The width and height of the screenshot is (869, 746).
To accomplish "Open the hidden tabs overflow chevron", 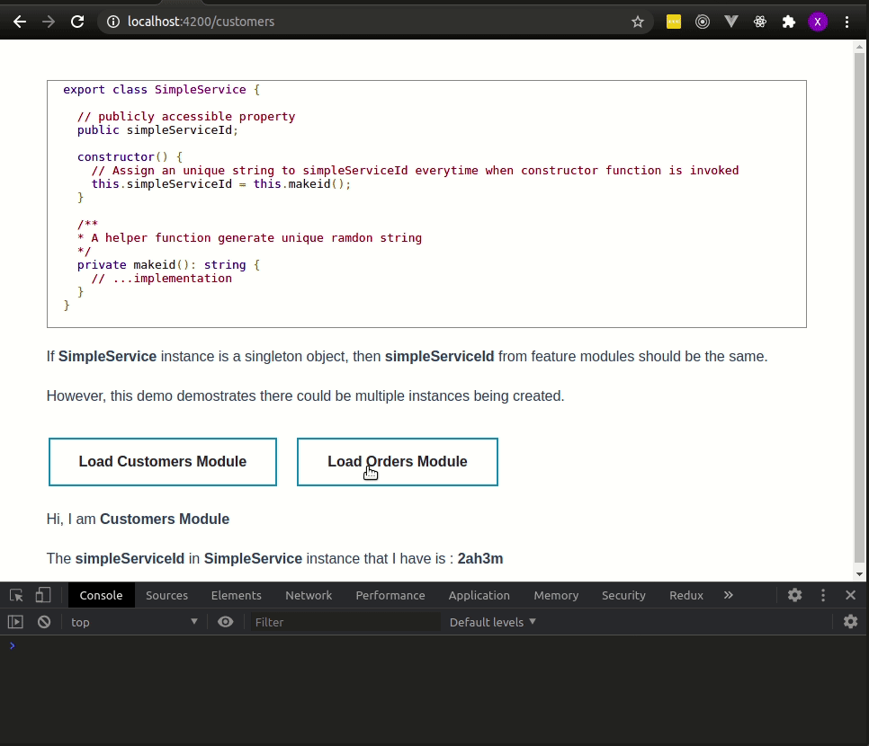I will 729,595.
